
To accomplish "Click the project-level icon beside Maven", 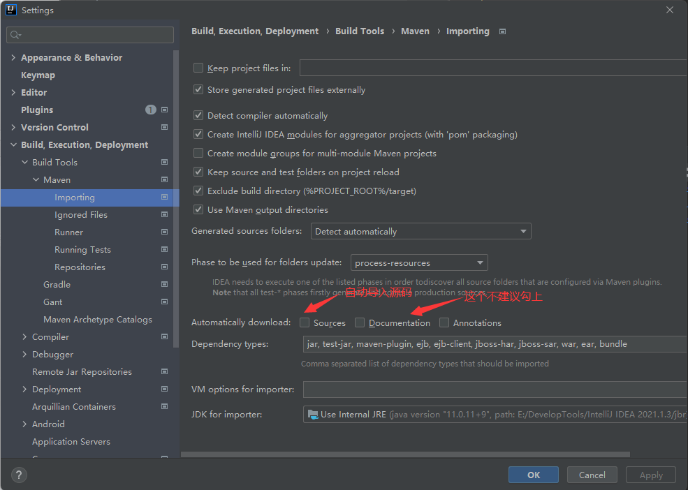I will [165, 179].
